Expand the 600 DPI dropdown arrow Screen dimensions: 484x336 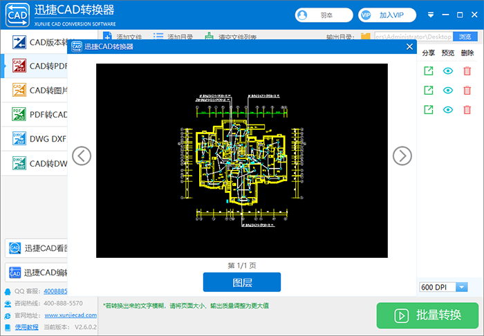[x=462, y=287]
